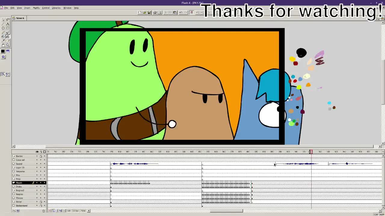The image size is (385, 216).
Task: Click the Undo toolbar icon
Action: coord(181,13)
